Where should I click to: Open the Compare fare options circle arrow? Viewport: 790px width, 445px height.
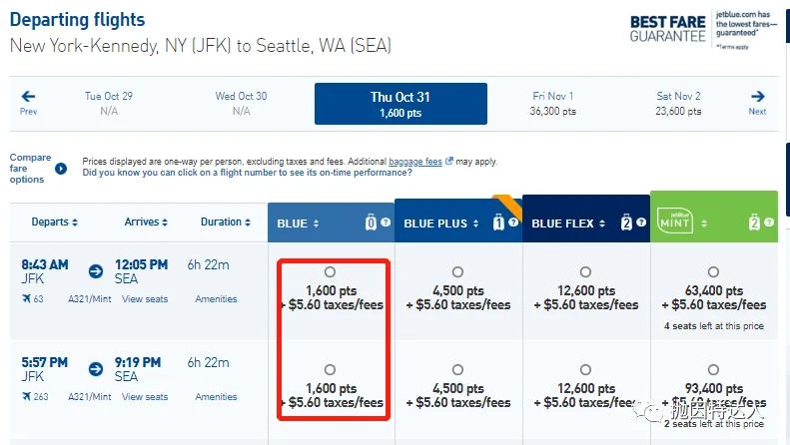(x=61, y=169)
